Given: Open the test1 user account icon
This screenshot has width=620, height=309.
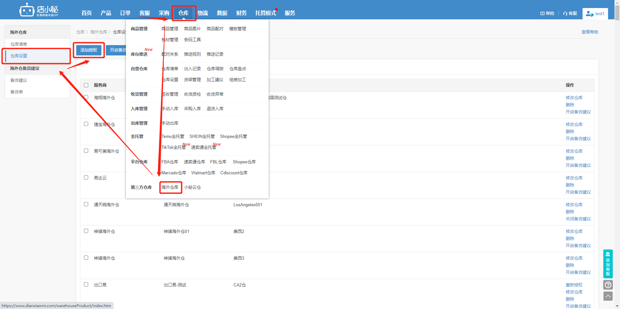Looking at the screenshot, I should (590, 14).
